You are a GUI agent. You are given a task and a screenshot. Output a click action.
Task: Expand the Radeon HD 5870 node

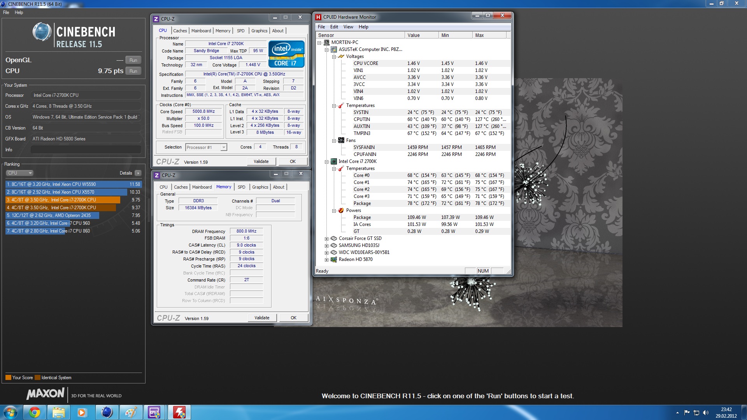click(x=327, y=259)
